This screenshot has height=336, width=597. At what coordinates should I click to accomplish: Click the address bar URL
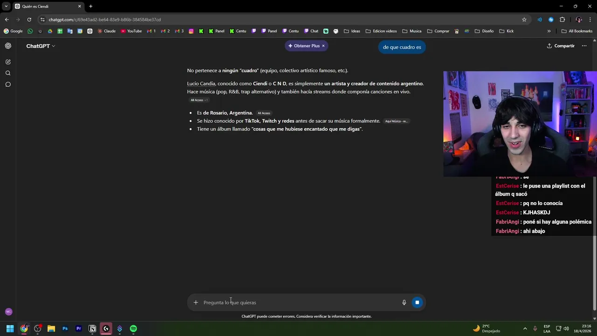click(x=105, y=20)
